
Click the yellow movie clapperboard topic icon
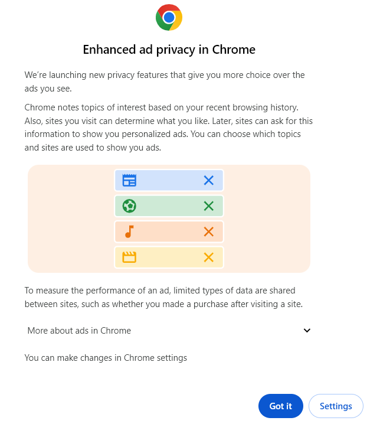tap(129, 257)
